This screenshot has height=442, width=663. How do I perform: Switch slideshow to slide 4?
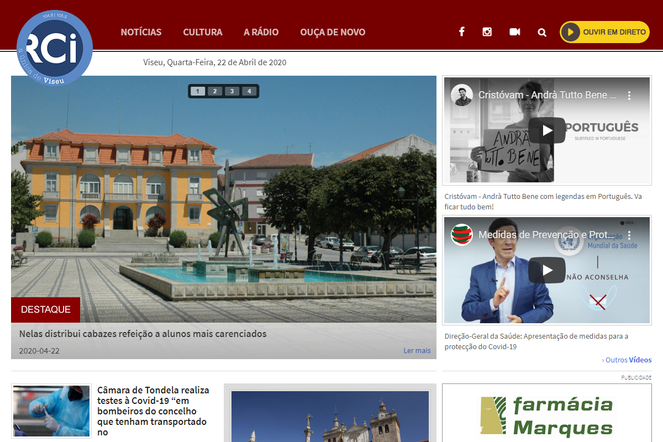coord(249,91)
